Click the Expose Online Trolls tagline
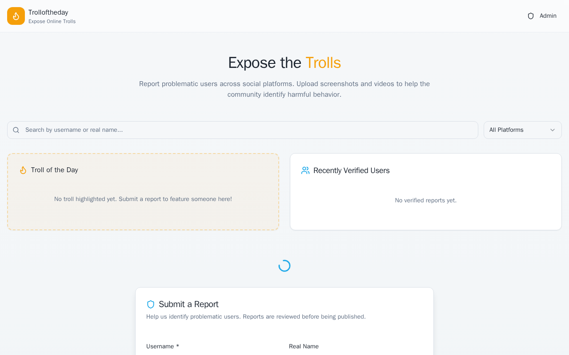Screen dimensions: 569x355 (x=52, y=21)
